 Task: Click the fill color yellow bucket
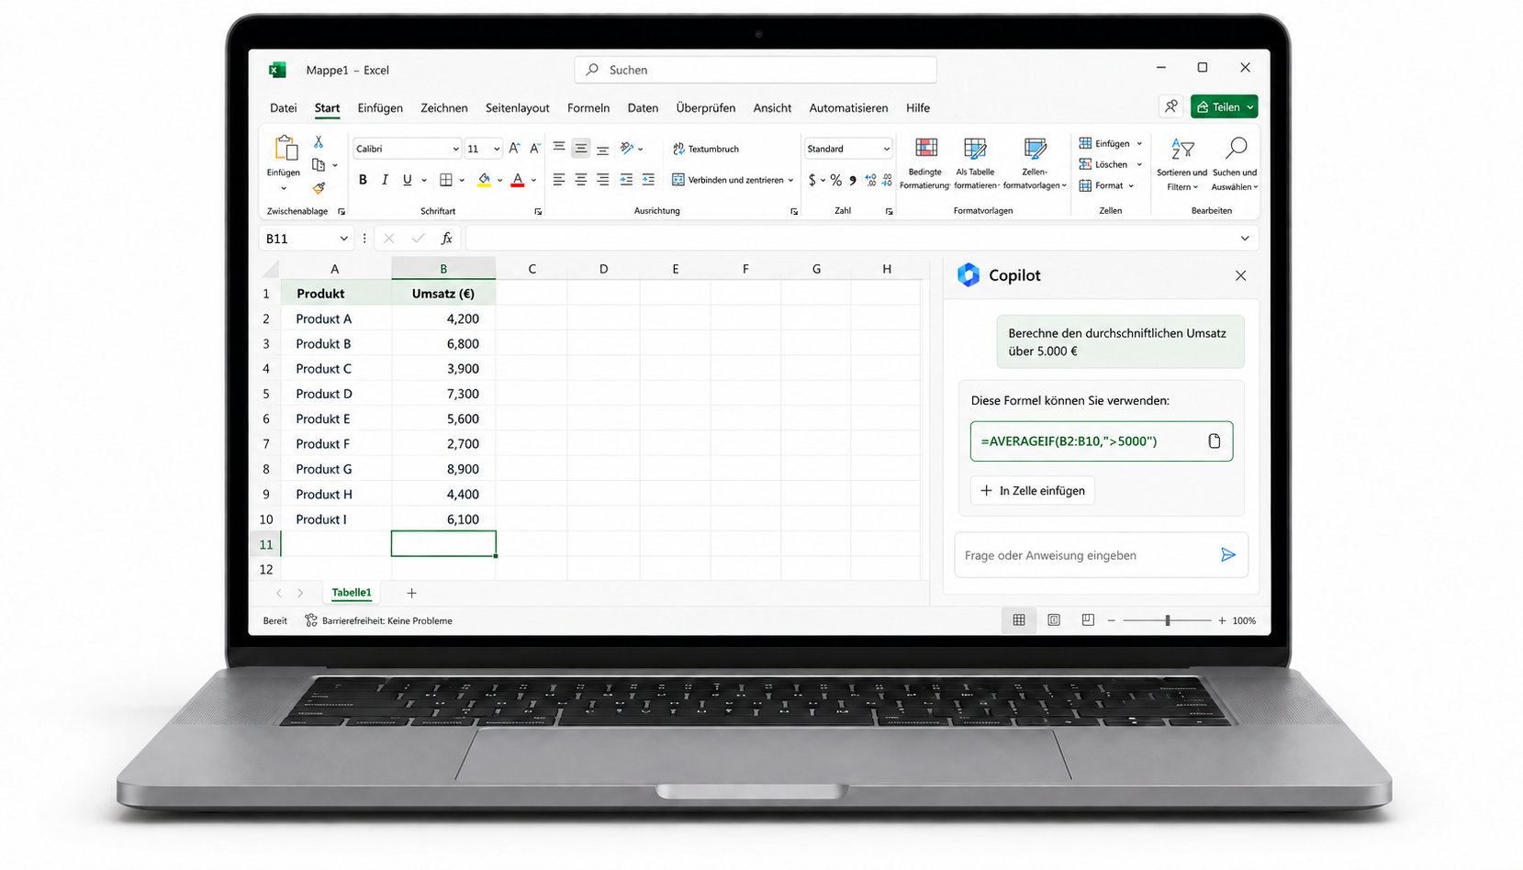point(484,180)
